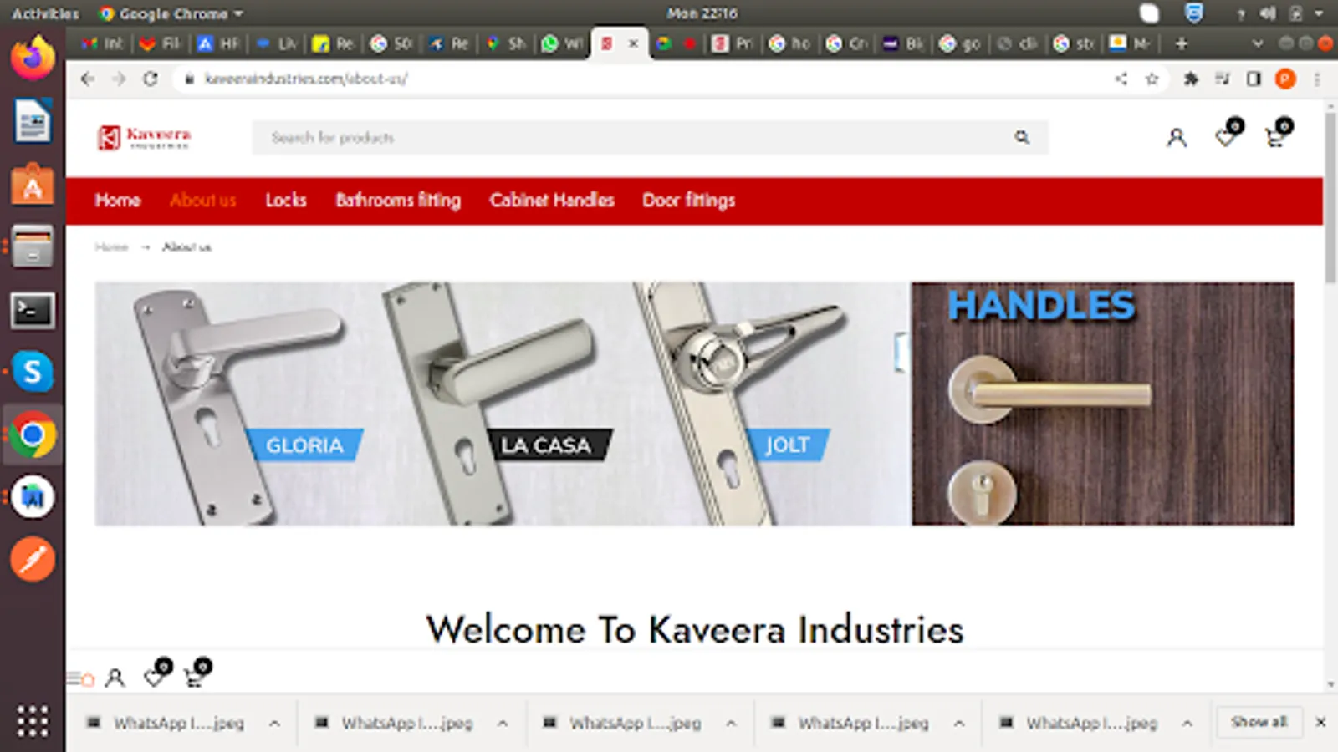This screenshot has width=1338, height=752.
Task: Open the Chrome extensions puzzle icon
Action: point(1191,79)
